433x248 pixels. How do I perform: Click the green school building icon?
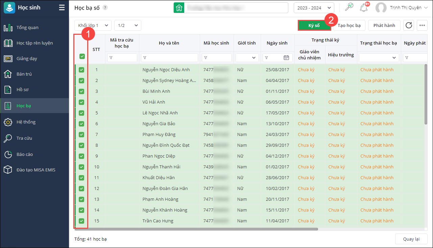tap(179, 8)
